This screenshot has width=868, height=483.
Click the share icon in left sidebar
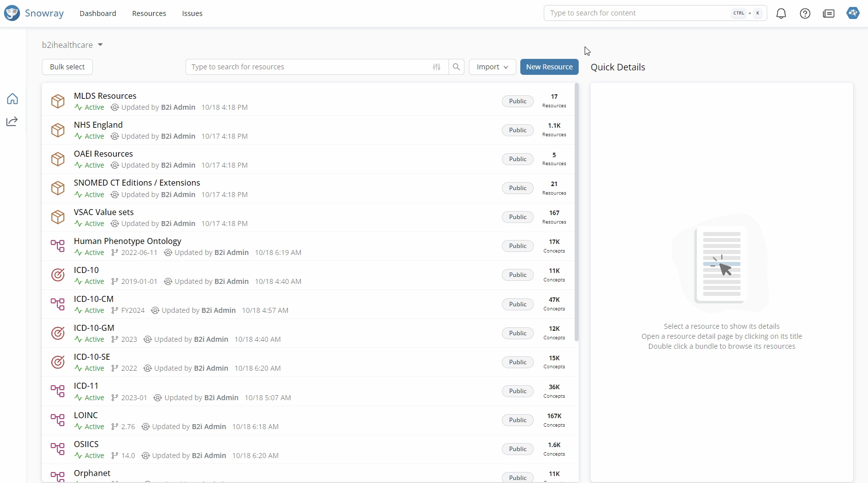pos(12,121)
